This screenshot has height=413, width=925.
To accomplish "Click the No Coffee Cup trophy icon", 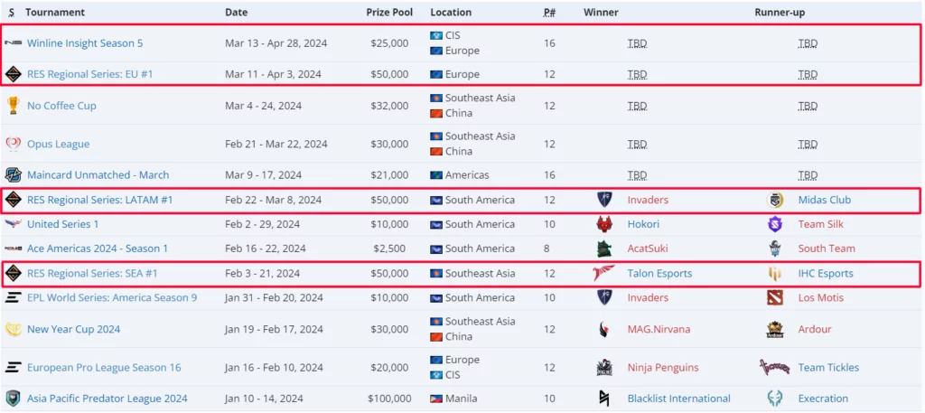I will pyautogui.click(x=13, y=106).
